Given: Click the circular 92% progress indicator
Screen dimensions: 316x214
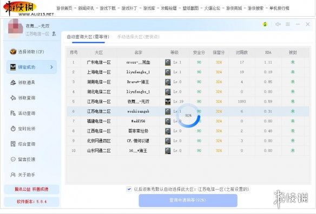Looking at the screenshot, I should pyautogui.click(x=188, y=115).
